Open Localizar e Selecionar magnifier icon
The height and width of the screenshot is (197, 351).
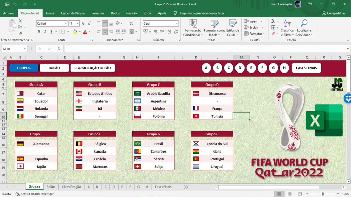pos(304,23)
